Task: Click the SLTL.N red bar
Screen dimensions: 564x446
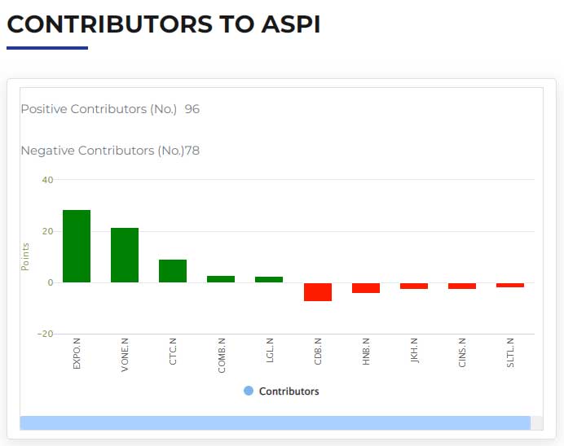Action: [510, 285]
